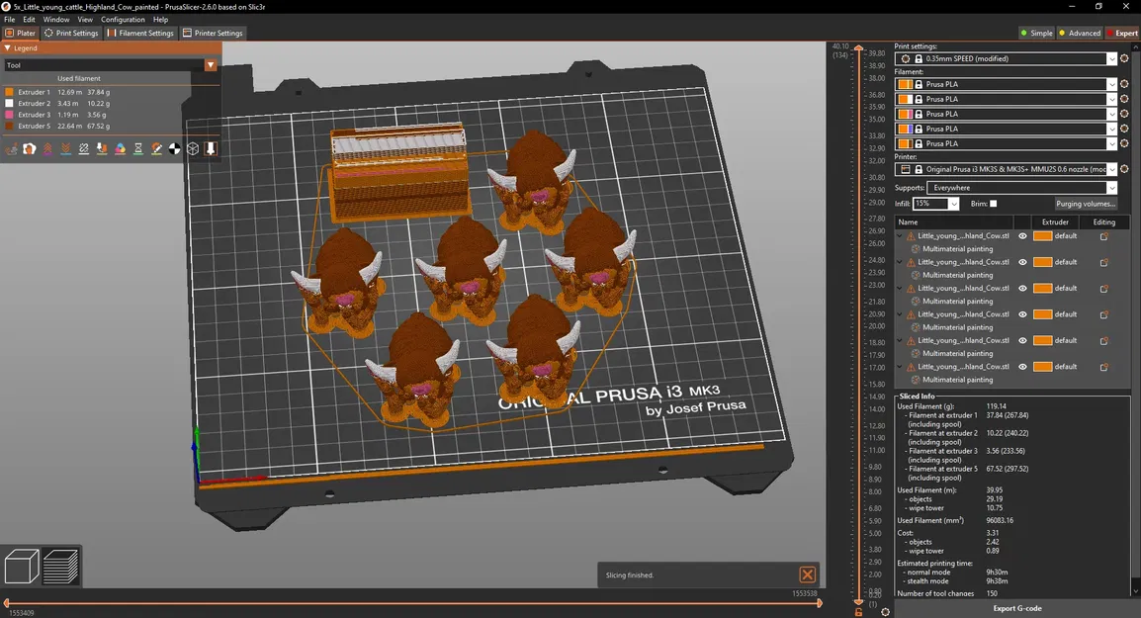The image size is (1141, 618).
Task: Click vertical layer slider top thumb
Action: point(858,48)
